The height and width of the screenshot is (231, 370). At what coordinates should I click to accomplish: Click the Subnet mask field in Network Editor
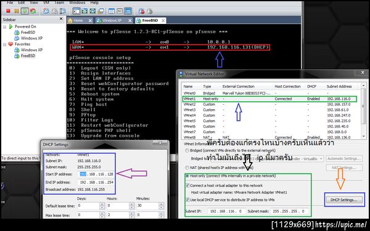(289, 211)
